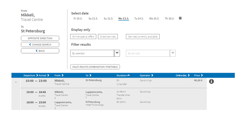Choose Th 16.3. date tab
The width and height of the screenshot is (247, 121).
click(169, 19)
